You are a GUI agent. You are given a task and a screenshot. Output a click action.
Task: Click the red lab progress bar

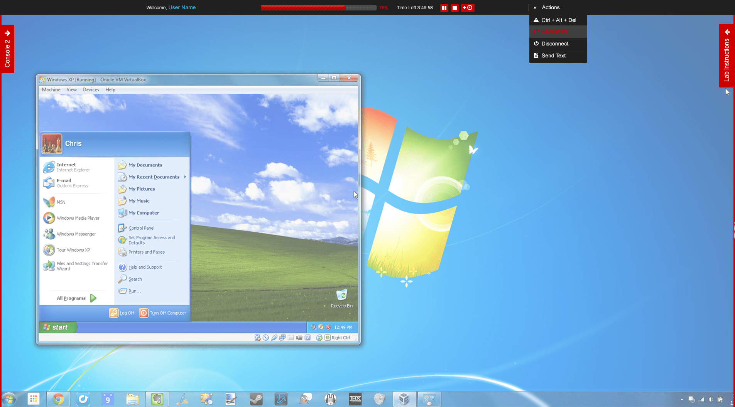318,8
